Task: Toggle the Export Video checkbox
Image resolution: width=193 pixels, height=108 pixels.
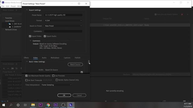Action: coord(30,36)
